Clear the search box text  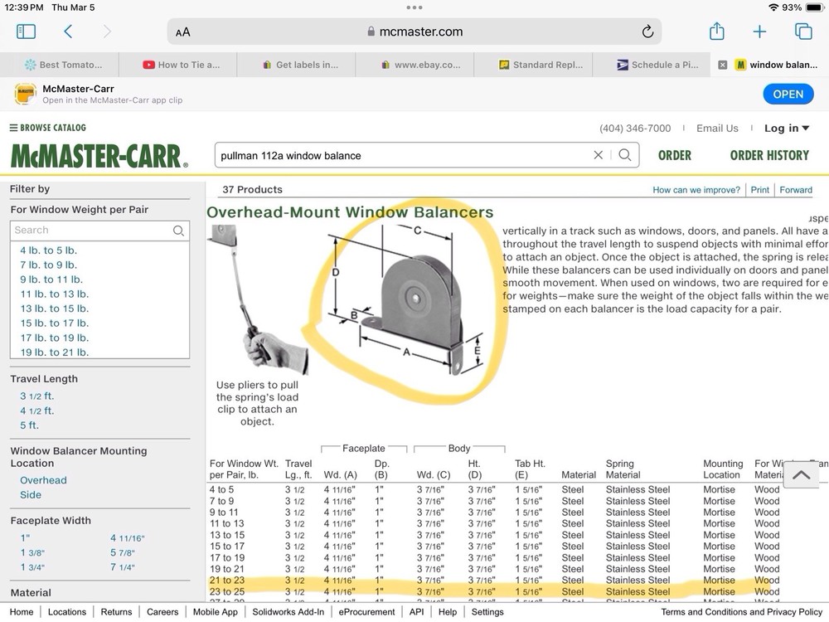pos(599,155)
